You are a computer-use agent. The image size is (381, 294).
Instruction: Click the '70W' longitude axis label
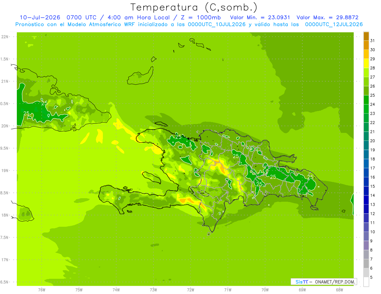tap(265, 290)
